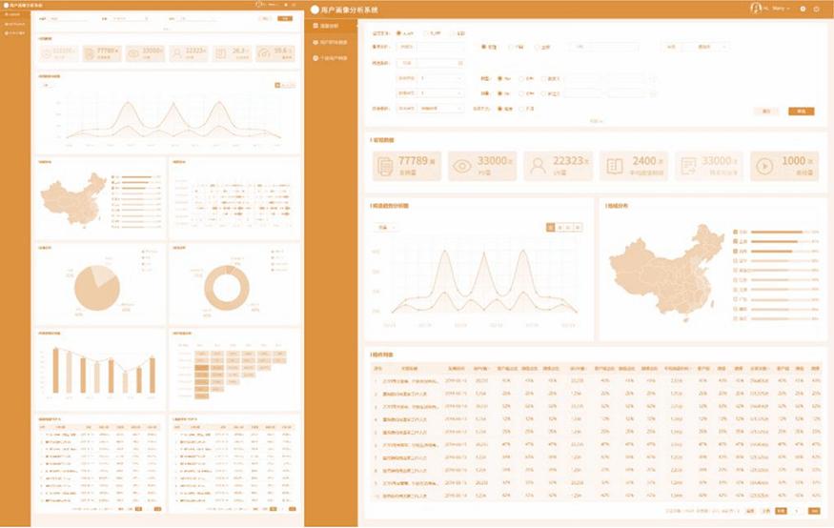
Task: Select the third radio option in the top filter row
Action: tap(453, 32)
